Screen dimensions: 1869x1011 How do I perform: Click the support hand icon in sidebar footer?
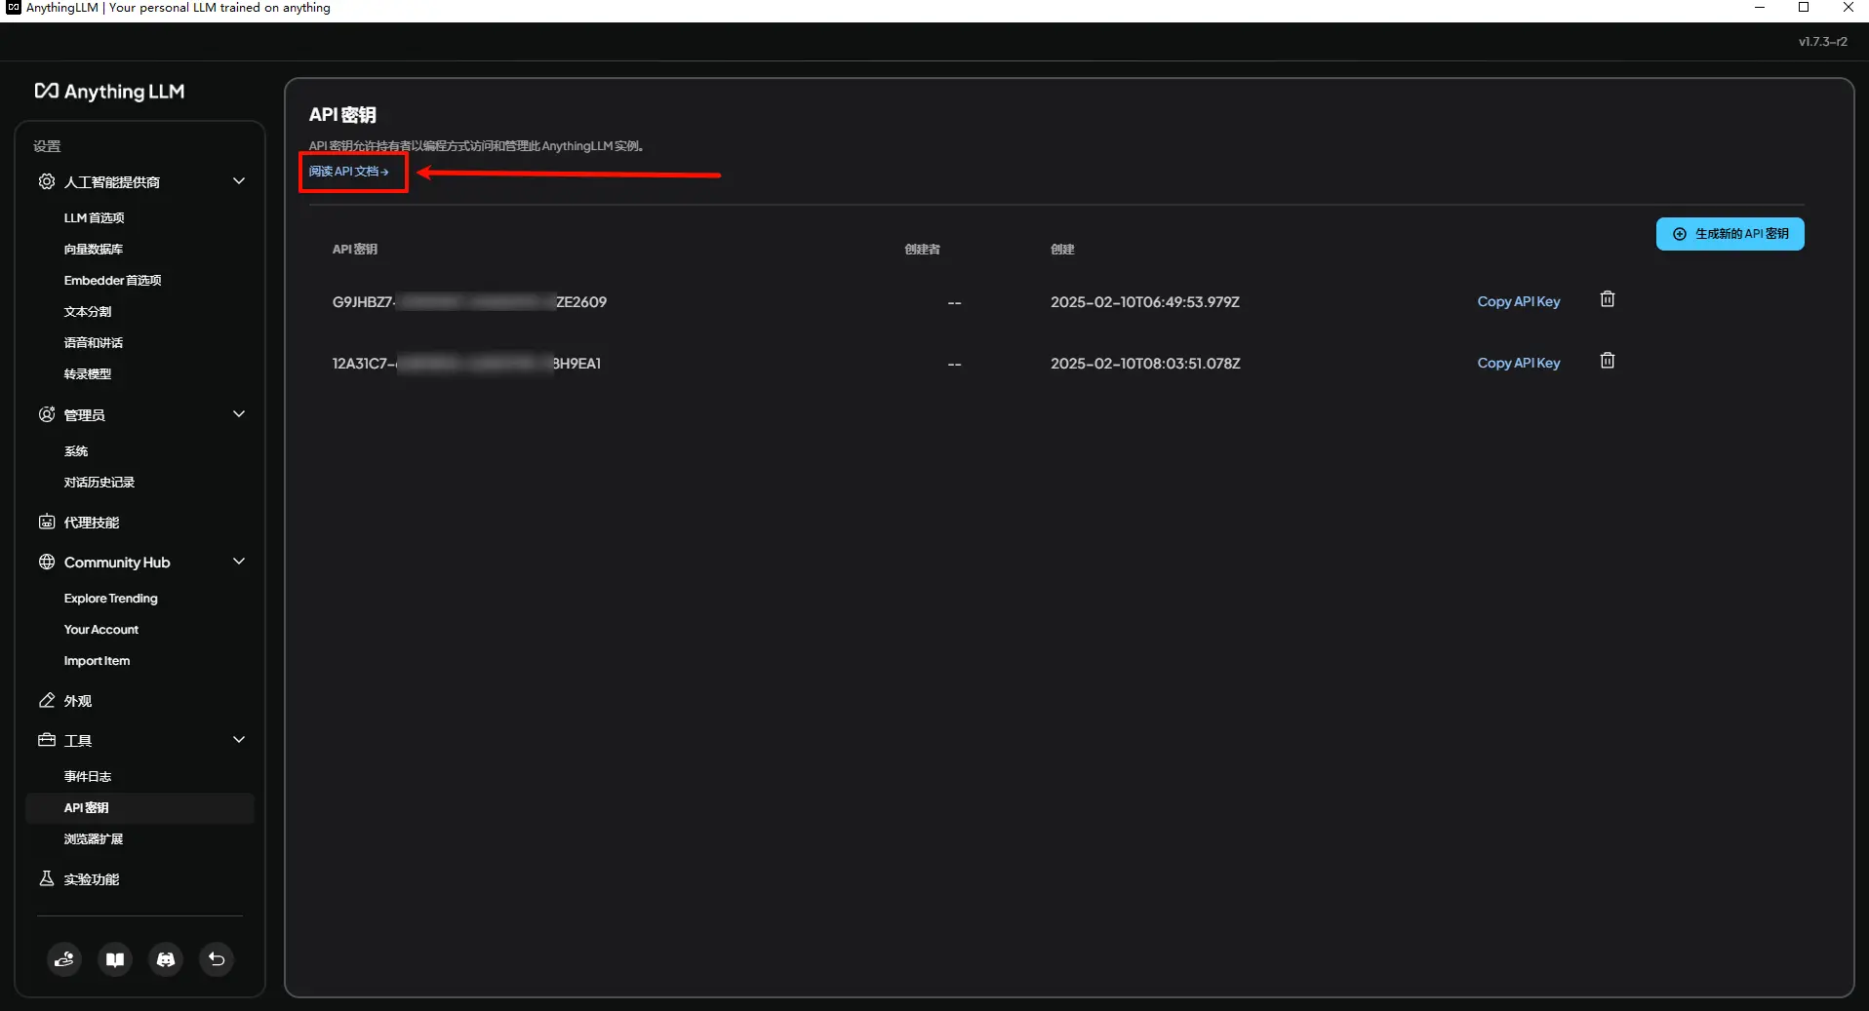(64, 959)
